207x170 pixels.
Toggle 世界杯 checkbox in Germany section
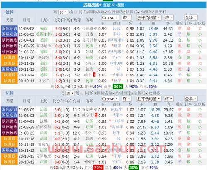[153, 12]
